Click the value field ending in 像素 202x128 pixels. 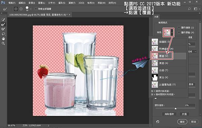tap(192, 84)
